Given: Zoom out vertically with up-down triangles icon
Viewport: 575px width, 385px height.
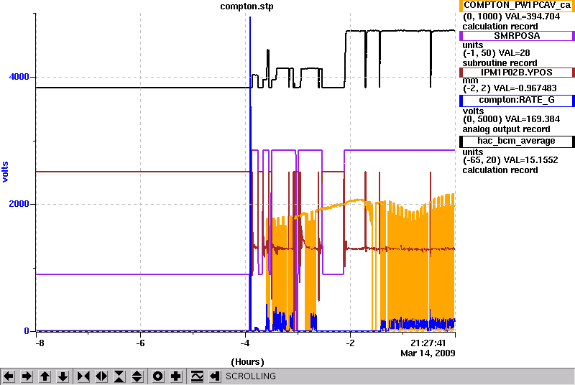Looking at the screenshot, I should coord(137,376).
